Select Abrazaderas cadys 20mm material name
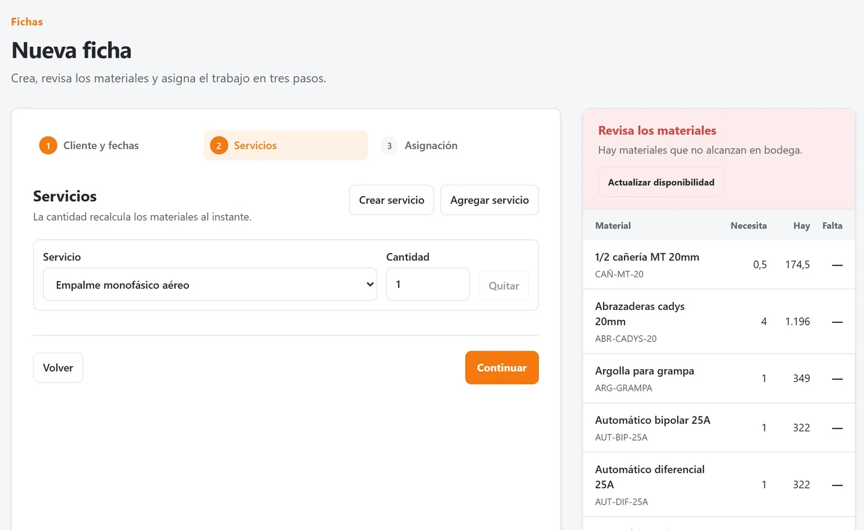The image size is (864, 530). (640, 314)
